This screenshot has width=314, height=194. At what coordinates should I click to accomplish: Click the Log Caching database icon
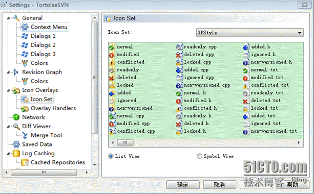click(x=16, y=154)
